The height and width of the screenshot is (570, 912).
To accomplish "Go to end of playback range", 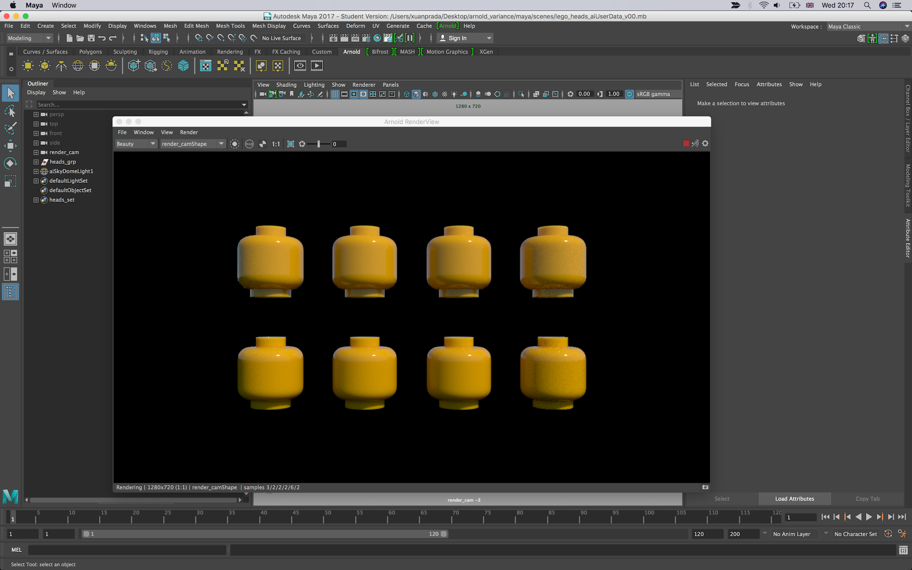I will (902, 517).
